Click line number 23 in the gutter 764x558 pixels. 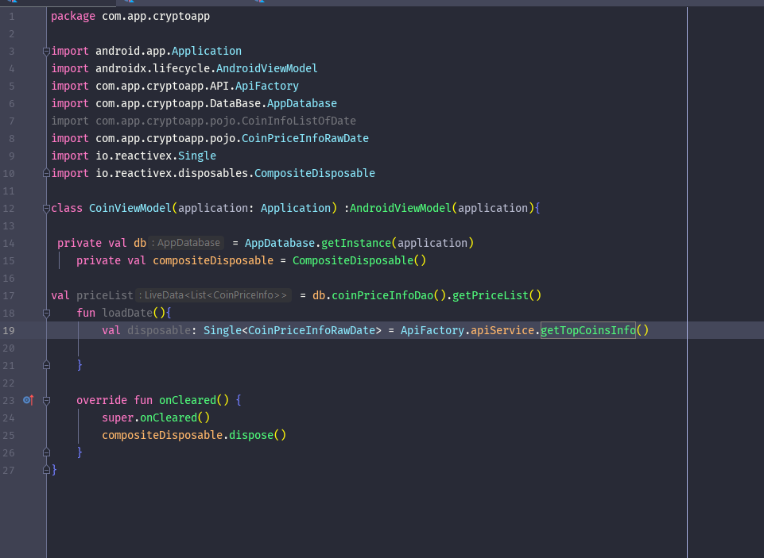click(9, 401)
